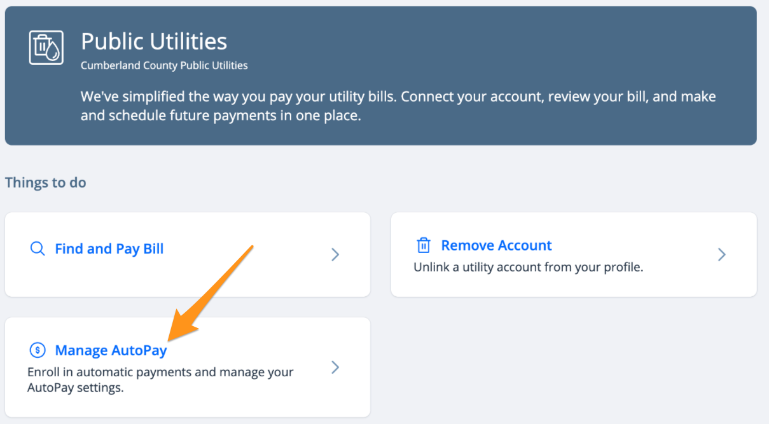769x424 pixels.
Task: Open Remove Account via its right chevron
Action: point(721,254)
